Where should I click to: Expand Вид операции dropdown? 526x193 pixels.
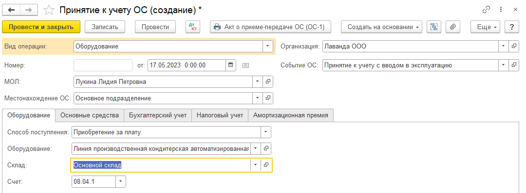267,47
